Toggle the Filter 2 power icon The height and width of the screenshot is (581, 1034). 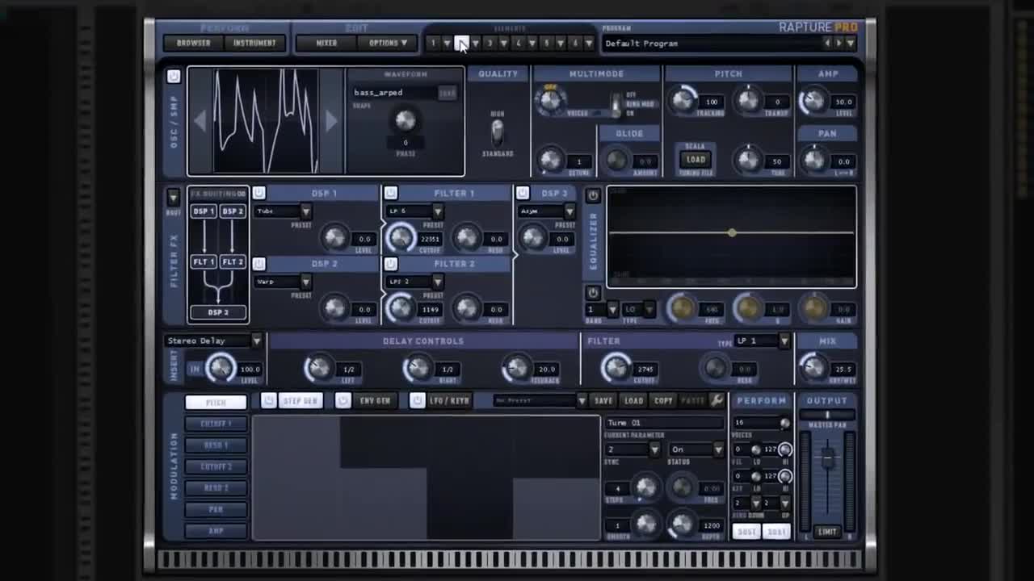coord(391,264)
